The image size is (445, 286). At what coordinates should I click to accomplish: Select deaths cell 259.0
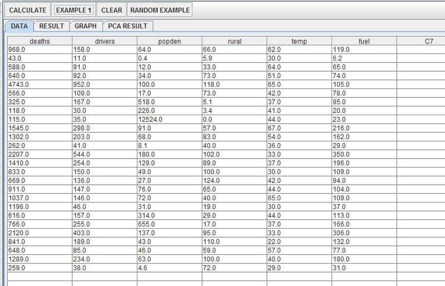[39, 268]
